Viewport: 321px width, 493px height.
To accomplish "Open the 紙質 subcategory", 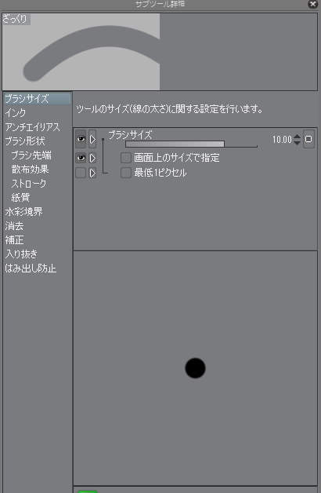I will pos(20,198).
